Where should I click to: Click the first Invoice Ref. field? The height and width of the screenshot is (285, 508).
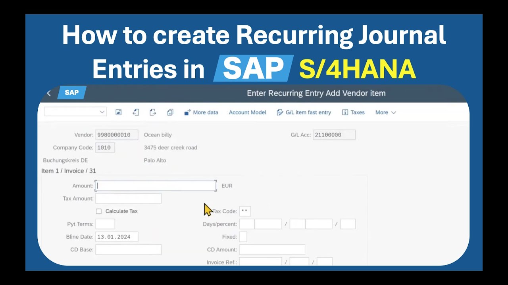[x=260, y=262]
